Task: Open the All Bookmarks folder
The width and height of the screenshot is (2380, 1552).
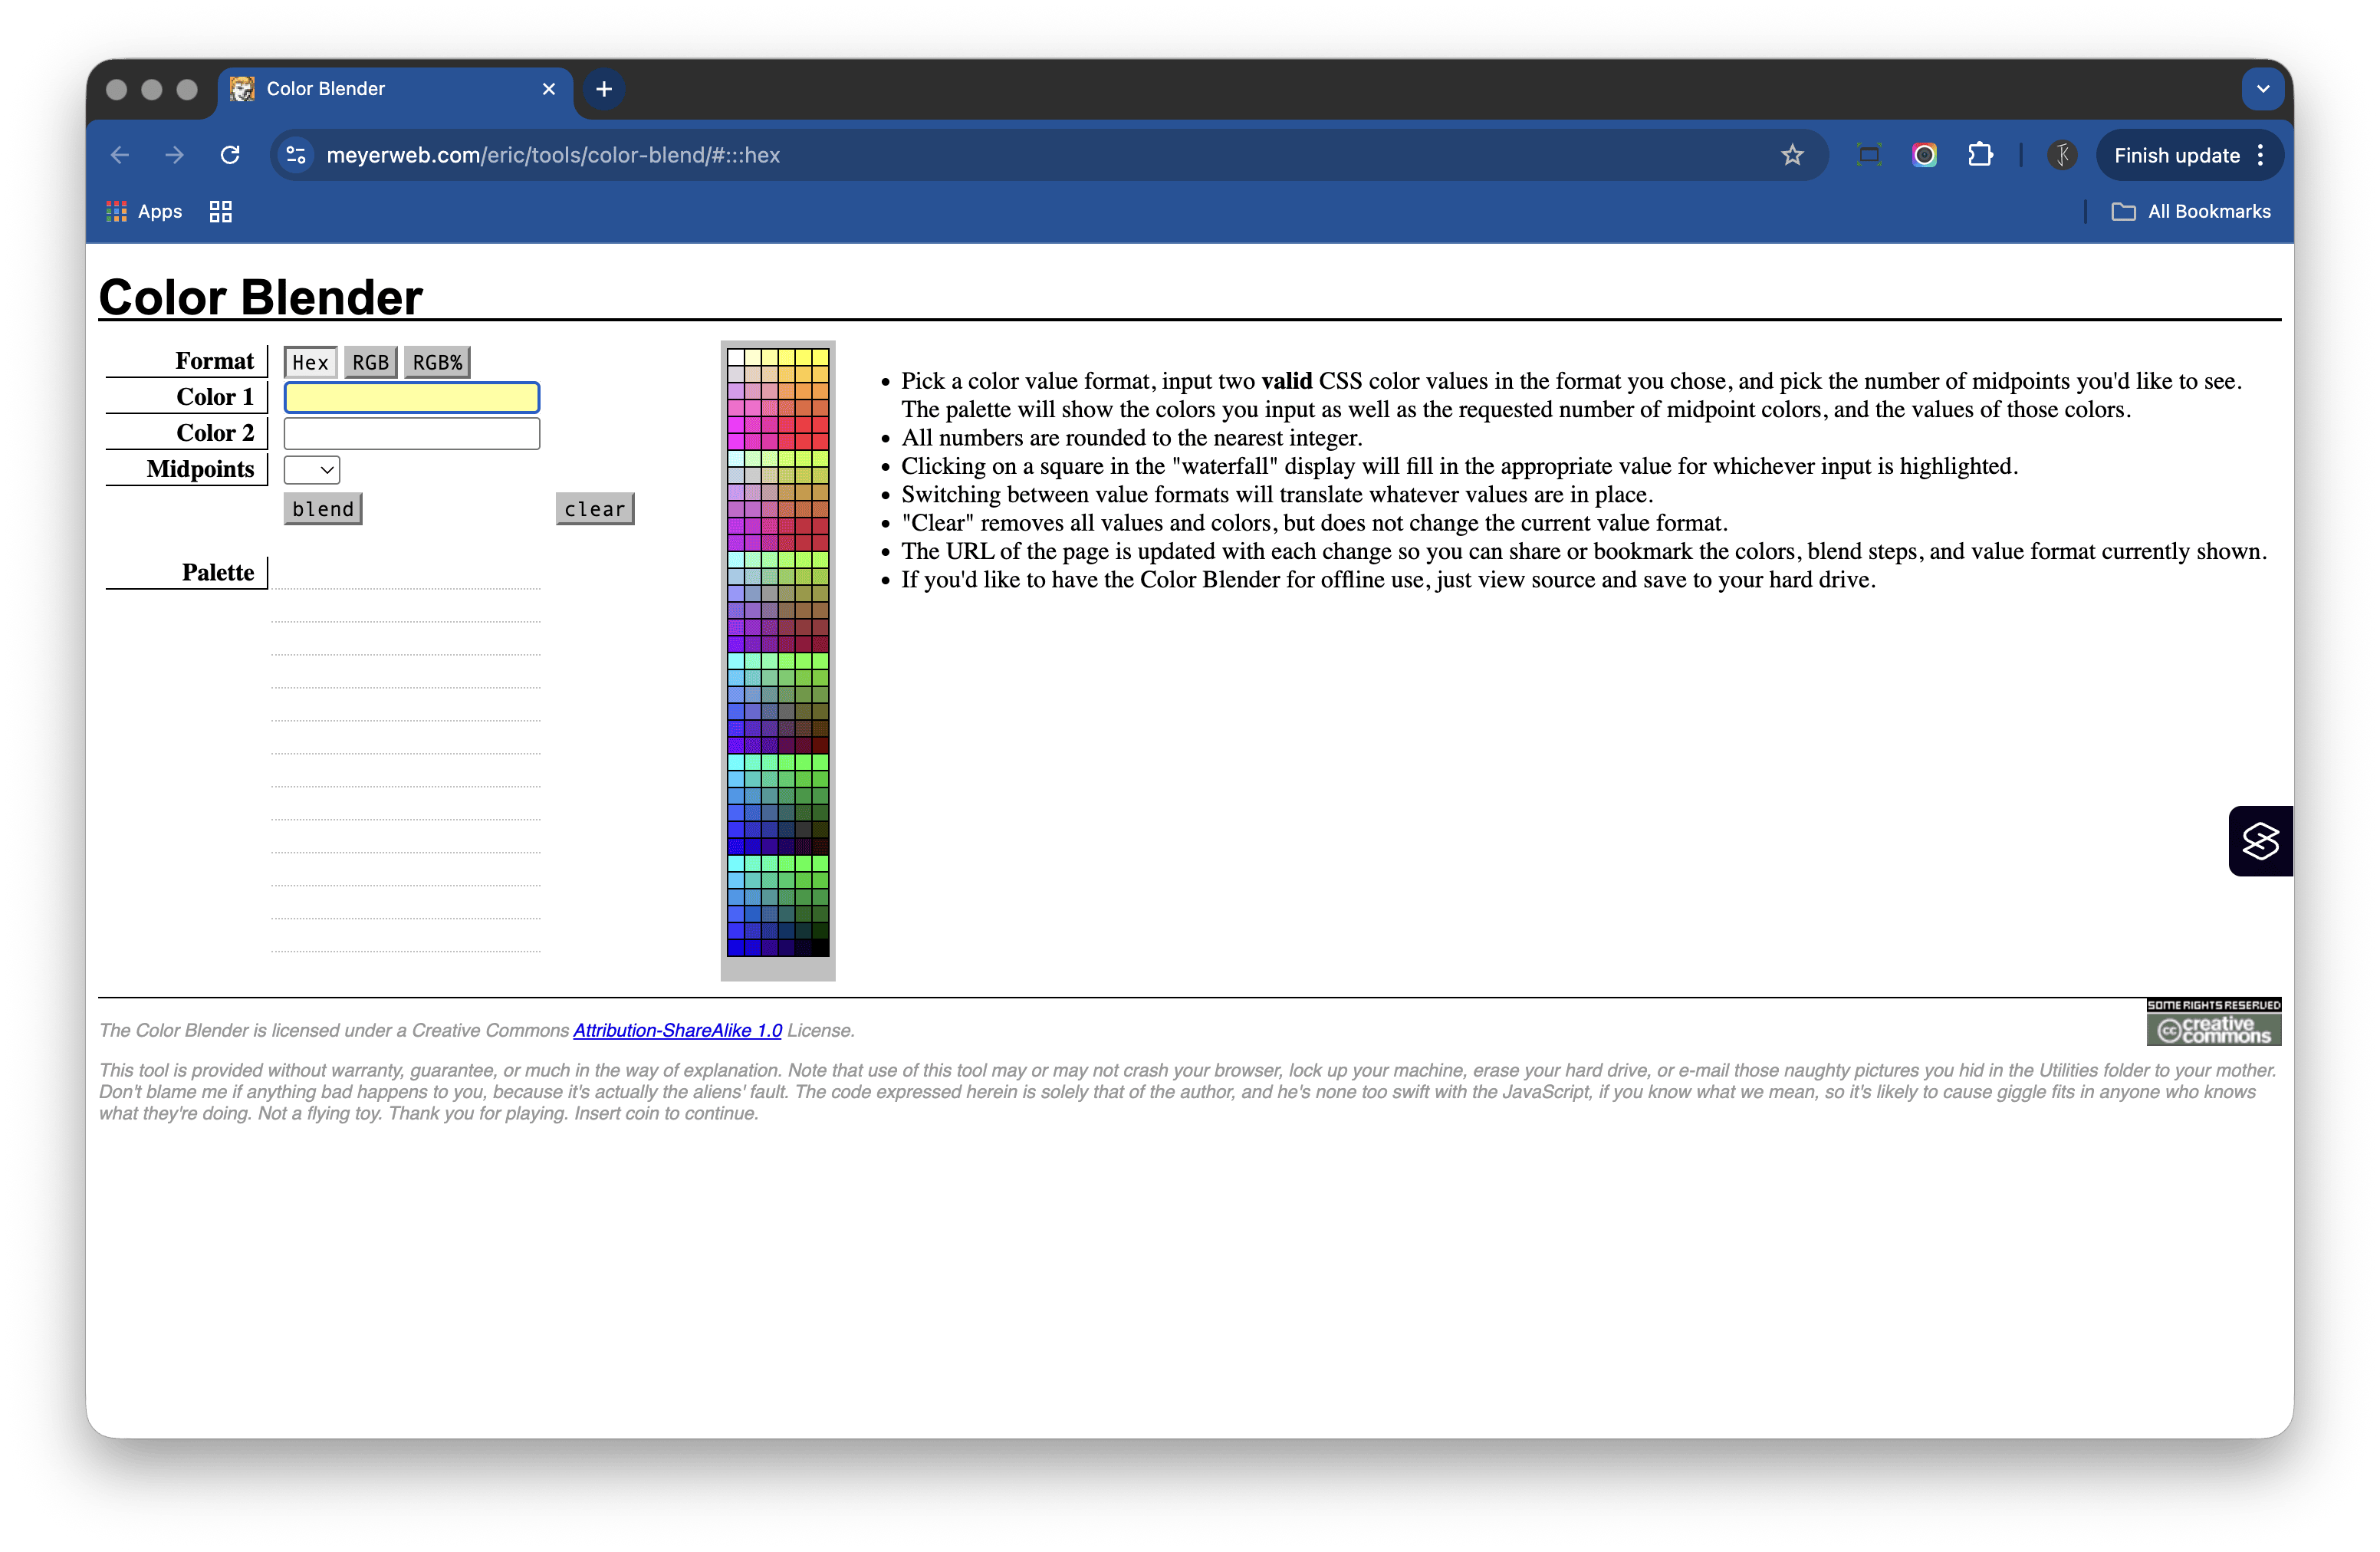Action: pyautogui.click(x=2190, y=211)
